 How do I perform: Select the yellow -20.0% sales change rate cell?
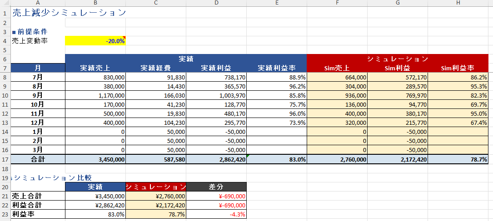coord(95,41)
